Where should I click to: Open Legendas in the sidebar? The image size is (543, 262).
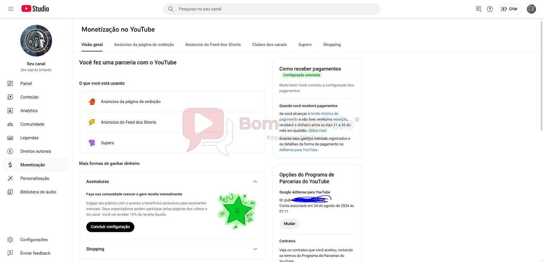point(36,138)
